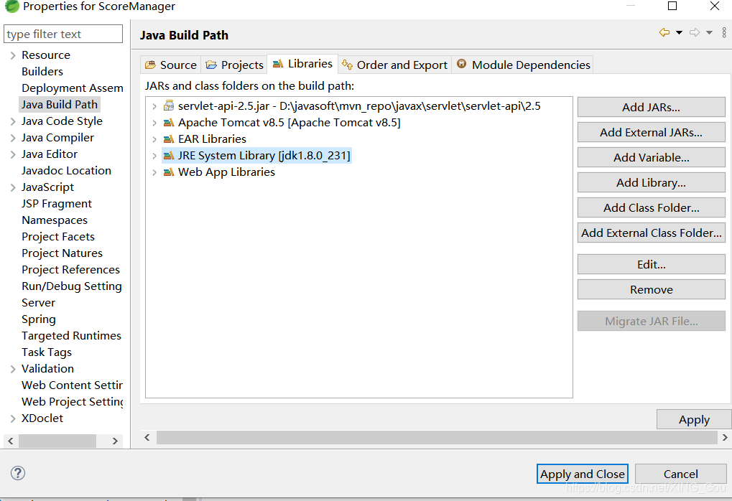Click Add External Class Folder... button

click(652, 233)
